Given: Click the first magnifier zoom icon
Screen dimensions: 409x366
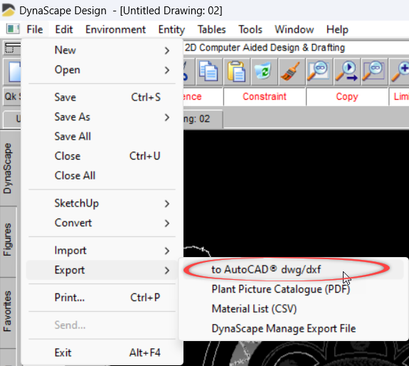Looking at the screenshot, I should click(x=319, y=71).
